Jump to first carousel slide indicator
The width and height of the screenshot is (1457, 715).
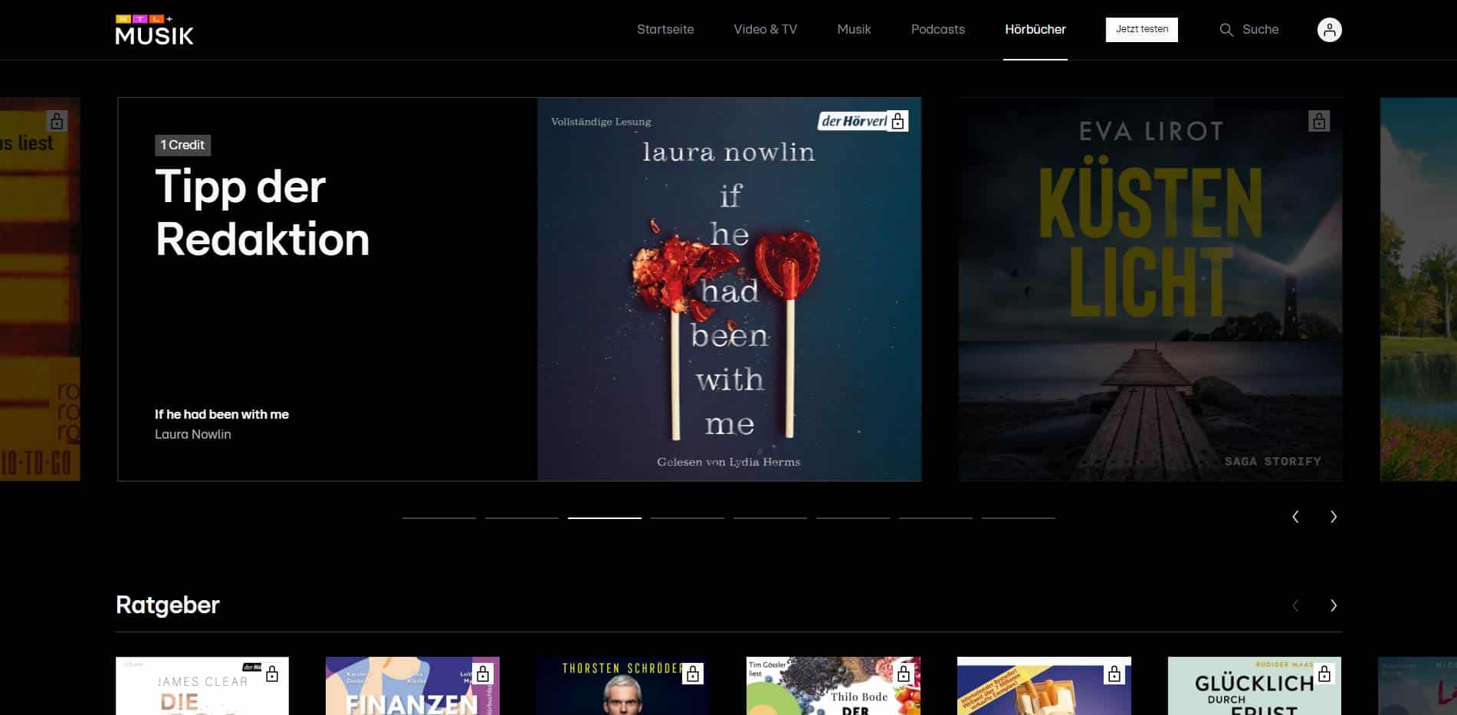439,518
